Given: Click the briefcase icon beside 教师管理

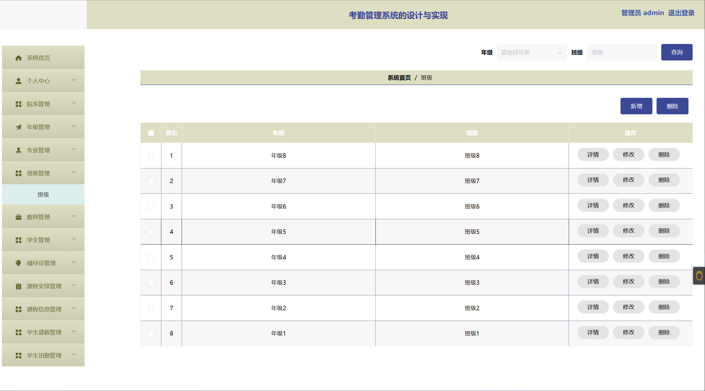Looking at the screenshot, I should (18, 217).
